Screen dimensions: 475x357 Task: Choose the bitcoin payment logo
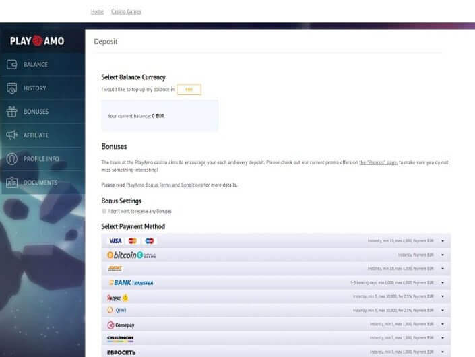[131, 255]
